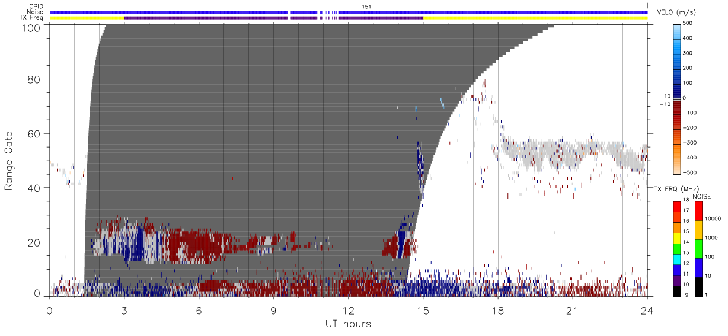Click velocity colorbar label 400
728x336 pixels.
coord(688,39)
